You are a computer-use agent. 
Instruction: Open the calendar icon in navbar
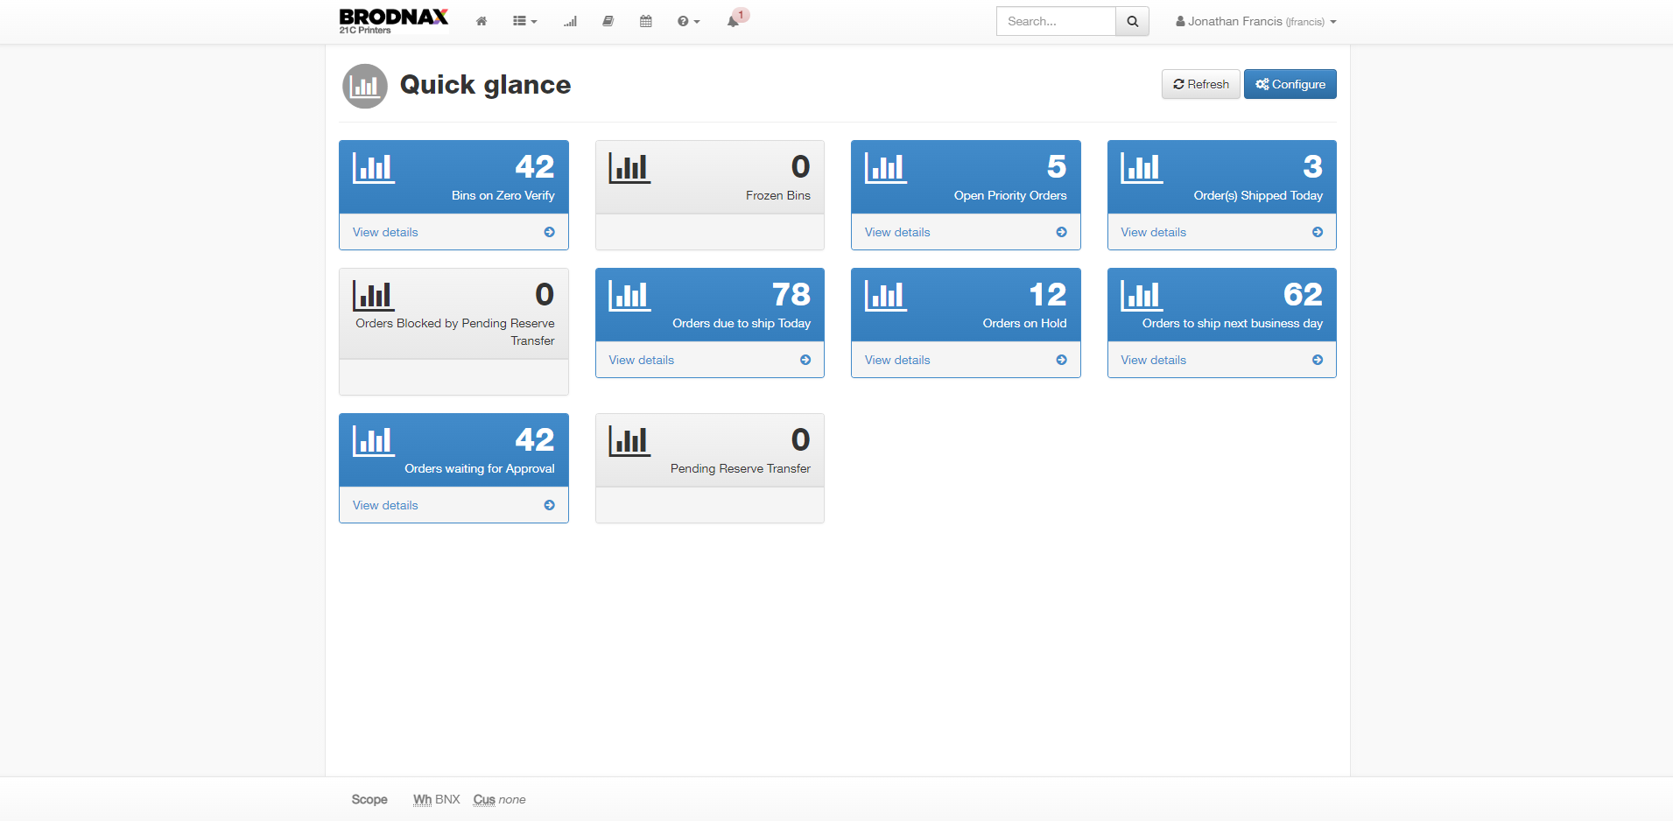(646, 22)
